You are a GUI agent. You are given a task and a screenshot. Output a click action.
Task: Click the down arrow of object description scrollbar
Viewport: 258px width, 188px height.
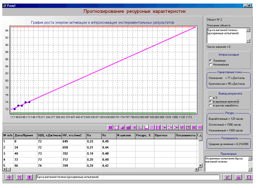pyautogui.click(x=248, y=41)
